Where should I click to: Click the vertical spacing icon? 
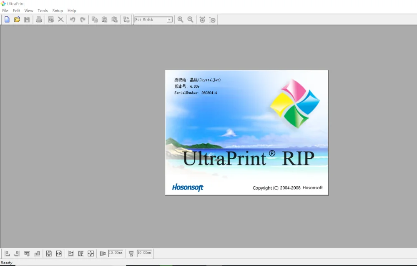131,253
